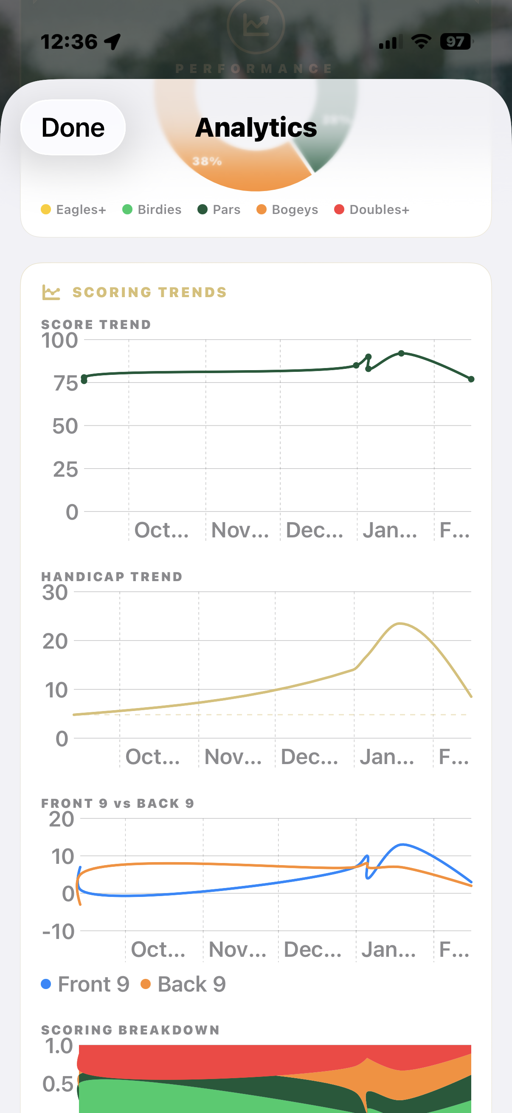This screenshot has width=512, height=1113.
Task: Tap the Performance chart icon at top
Action: 256,26
